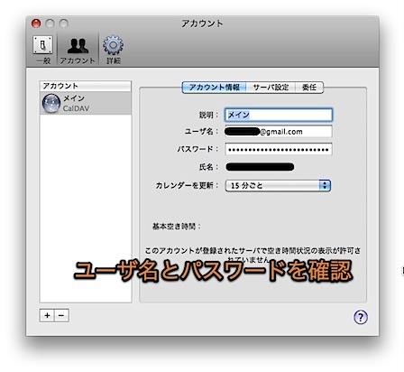Viewport: 404px width, 372px height.
Task: Select the アカウント toolbar icon
Action: click(78, 50)
